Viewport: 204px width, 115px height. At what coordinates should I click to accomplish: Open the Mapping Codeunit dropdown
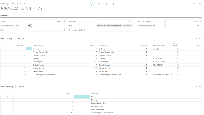coord(200,21)
